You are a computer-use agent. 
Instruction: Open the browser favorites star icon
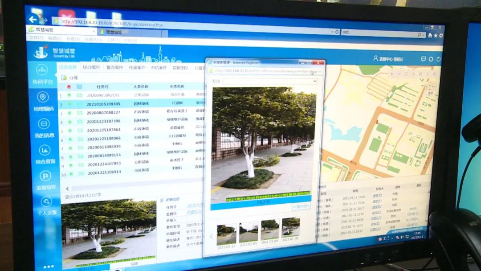coord(435,36)
